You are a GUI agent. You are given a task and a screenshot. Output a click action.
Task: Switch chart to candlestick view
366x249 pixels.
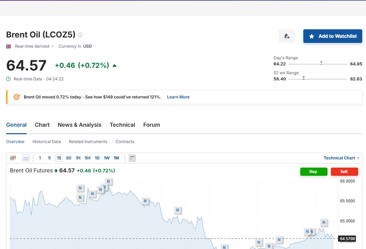pyautogui.click(x=13, y=158)
